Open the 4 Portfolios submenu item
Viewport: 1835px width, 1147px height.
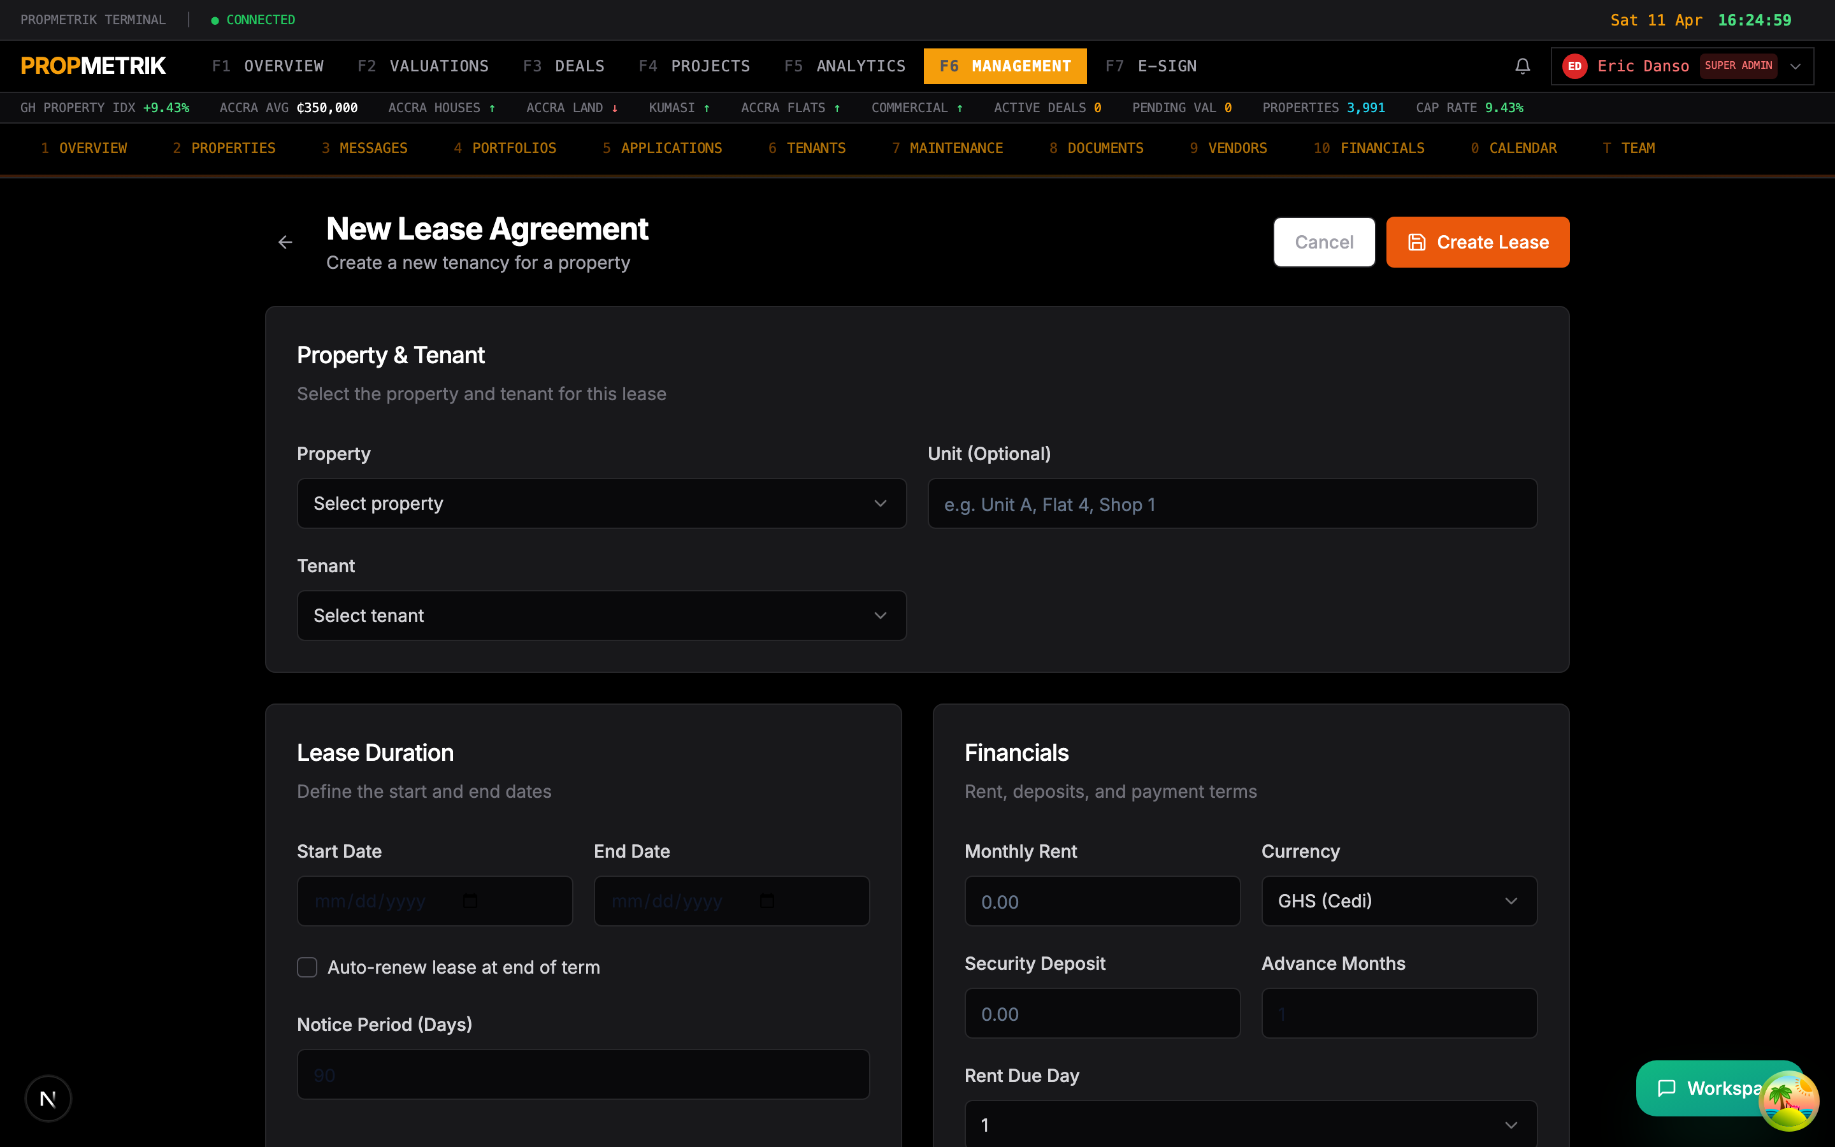click(x=505, y=148)
